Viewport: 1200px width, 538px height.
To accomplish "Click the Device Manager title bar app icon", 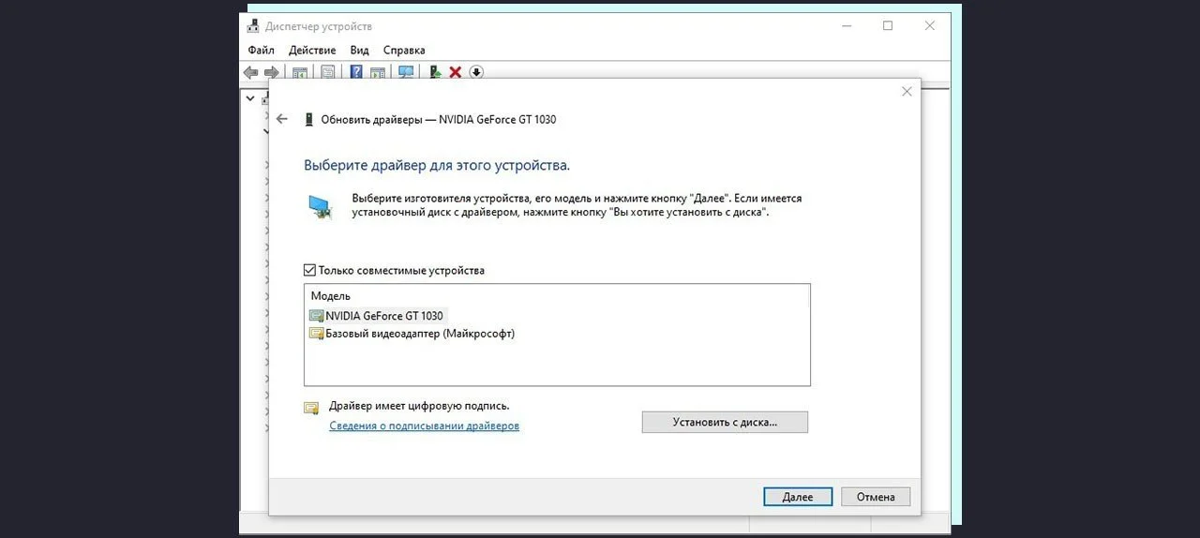I will tap(253, 26).
